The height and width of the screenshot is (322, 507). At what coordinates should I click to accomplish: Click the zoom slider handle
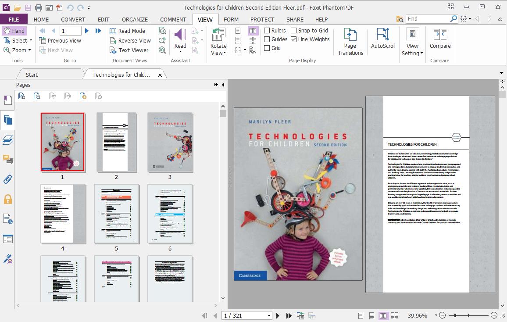pyautogui.click(x=455, y=315)
